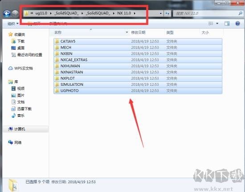
Task: Open 下载 downloads in sidebar
Action: pos(18,41)
